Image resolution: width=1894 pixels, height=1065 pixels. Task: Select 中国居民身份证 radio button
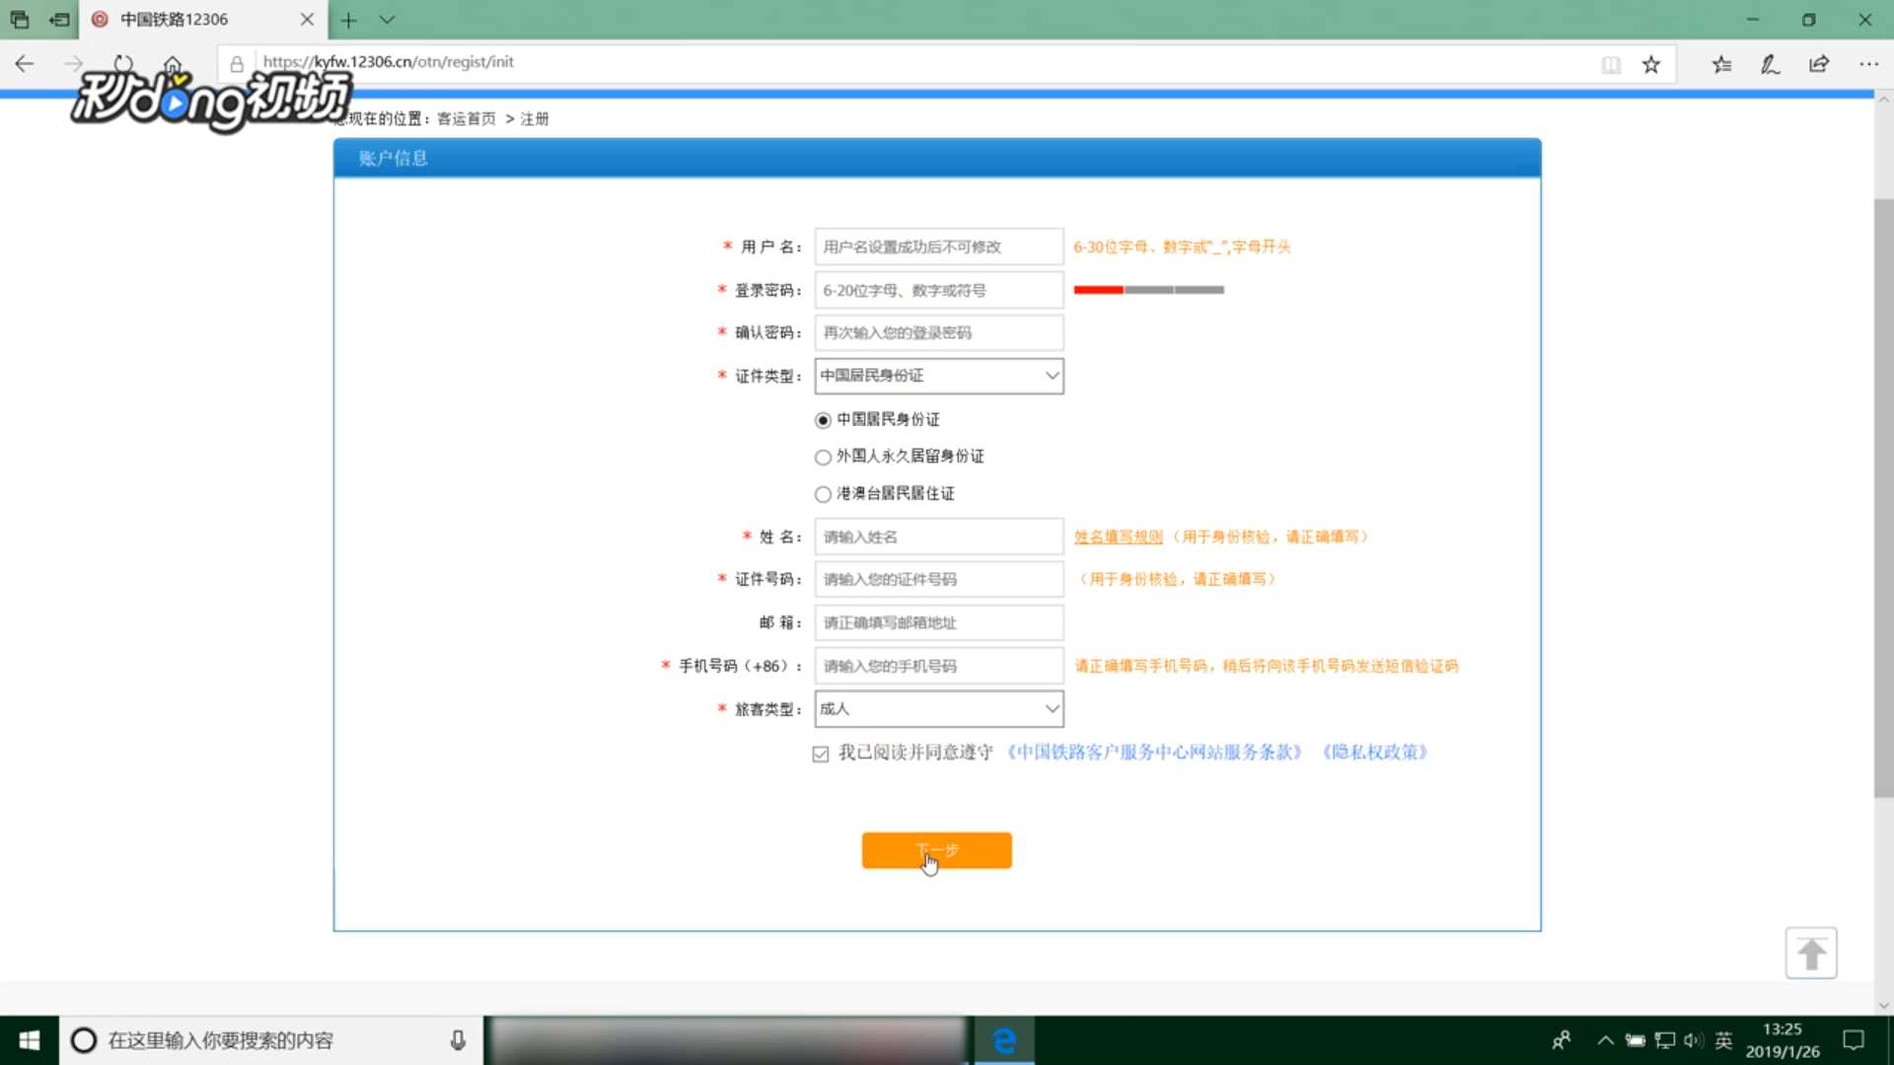point(823,420)
